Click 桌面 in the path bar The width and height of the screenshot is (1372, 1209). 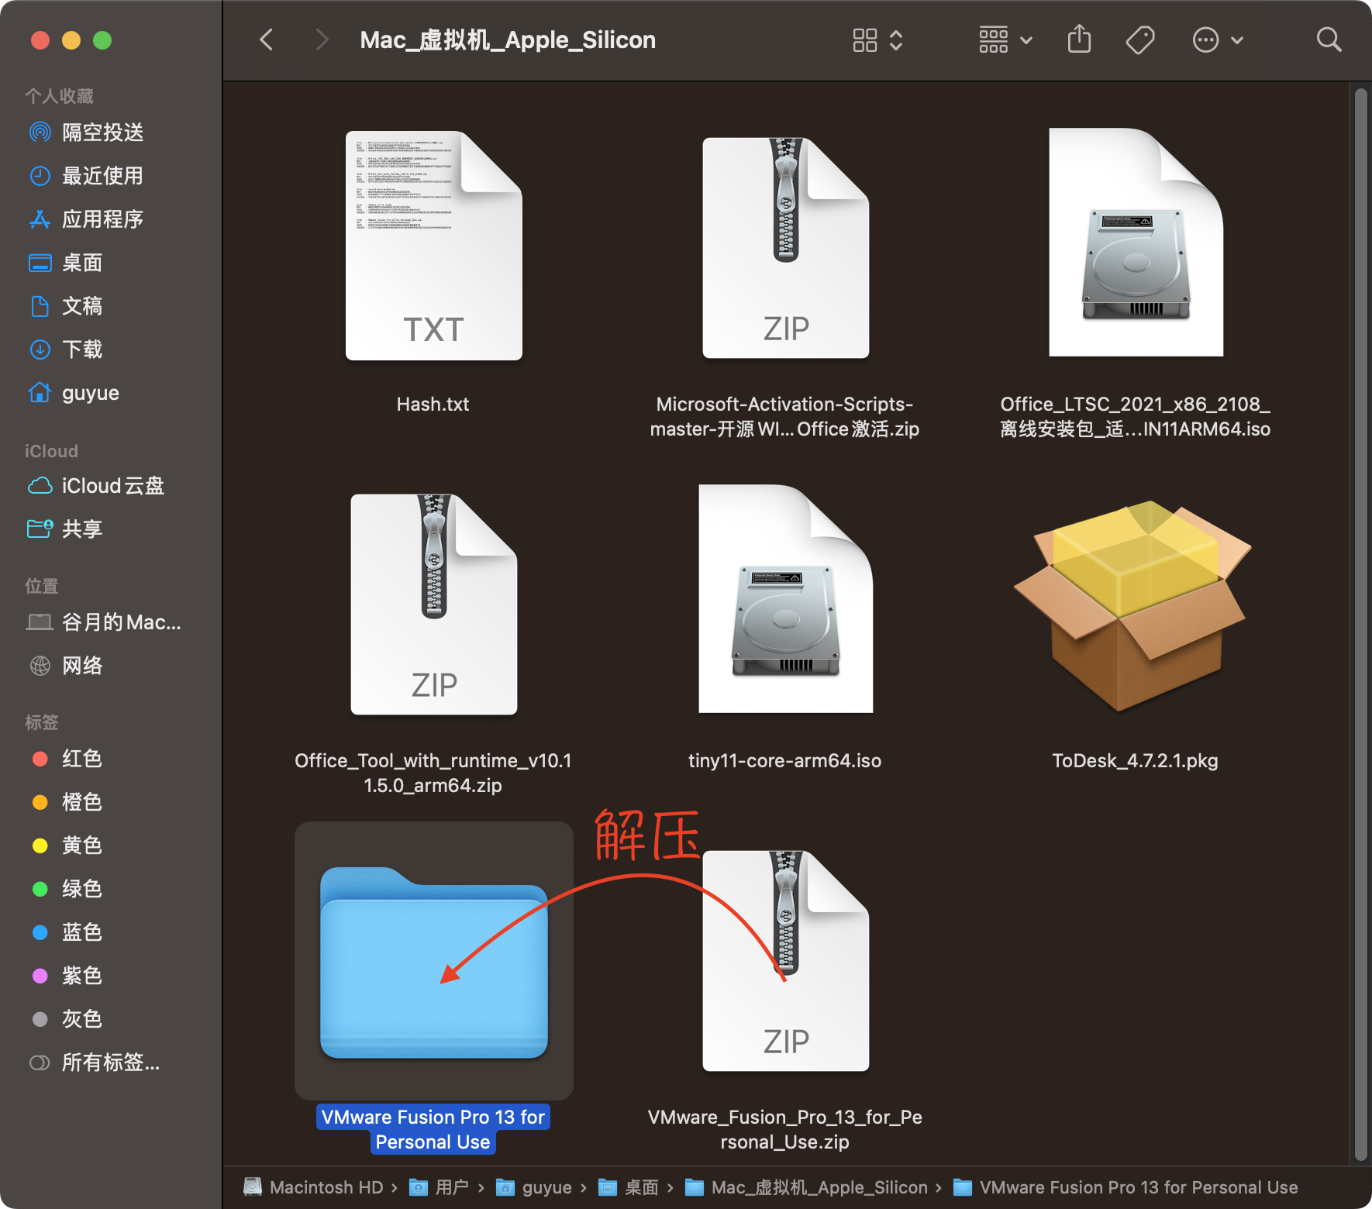pyautogui.click(x=629, y=1187)
